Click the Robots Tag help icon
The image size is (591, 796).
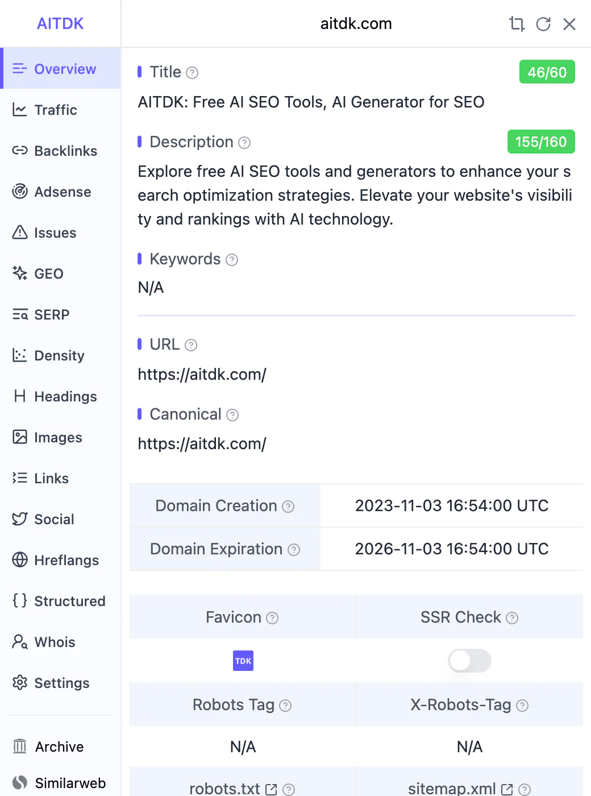click(x=285, y=706)
